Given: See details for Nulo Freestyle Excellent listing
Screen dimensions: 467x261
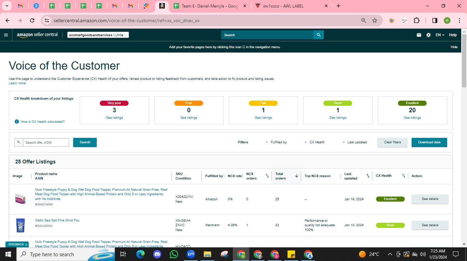Looking at the screenshot, I should coord(430,199).
